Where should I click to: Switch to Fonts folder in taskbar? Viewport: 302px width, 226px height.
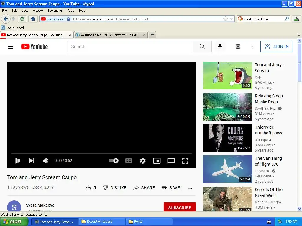click(149, 222)
